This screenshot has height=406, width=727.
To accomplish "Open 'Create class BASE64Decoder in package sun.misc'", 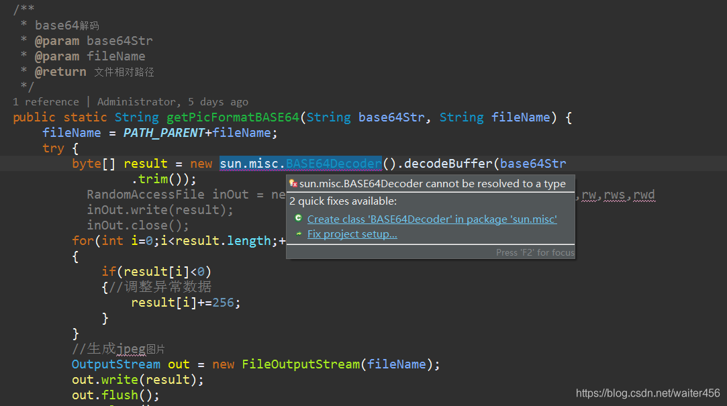I will click(432, 218).
